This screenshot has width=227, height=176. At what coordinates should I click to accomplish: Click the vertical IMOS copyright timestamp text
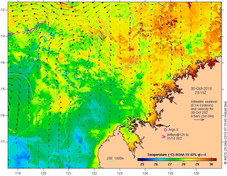225,133
